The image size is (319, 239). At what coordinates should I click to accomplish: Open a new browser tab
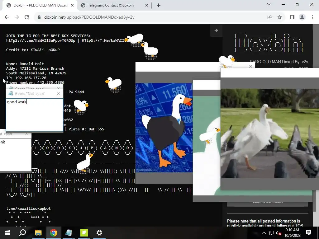pos(159,6)
